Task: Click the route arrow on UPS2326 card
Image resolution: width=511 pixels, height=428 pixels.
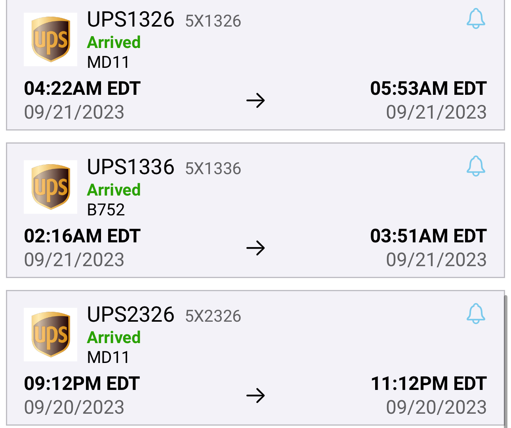Action: [x=255, y=395]
